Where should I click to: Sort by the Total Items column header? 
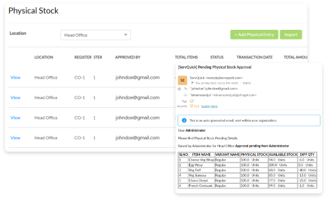(186, 57)
